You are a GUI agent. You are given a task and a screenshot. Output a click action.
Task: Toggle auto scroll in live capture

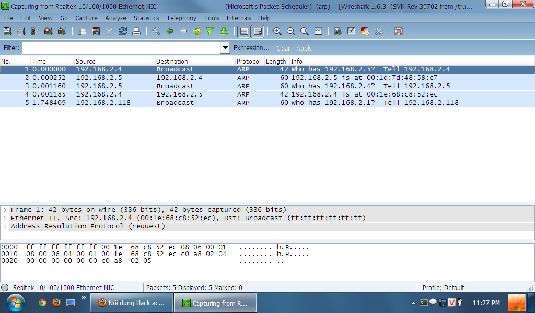click(257, 31)
